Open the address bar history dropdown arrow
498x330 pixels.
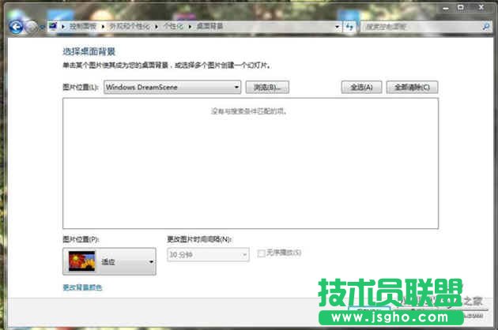pyautogui.click(x=337, y=27)
